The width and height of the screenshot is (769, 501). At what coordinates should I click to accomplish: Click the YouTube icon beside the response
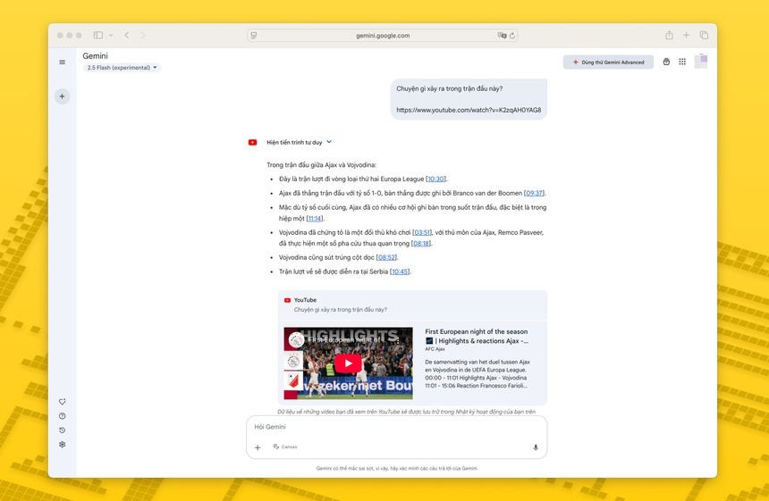pos(252,143)
